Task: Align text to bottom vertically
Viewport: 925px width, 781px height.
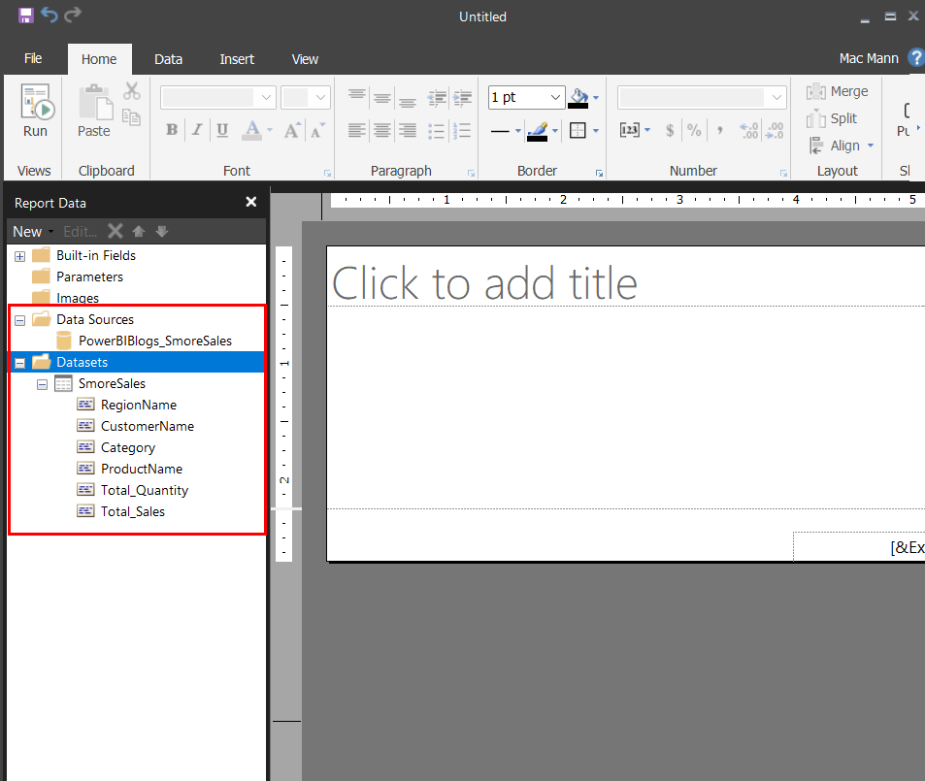Action: 408,101
